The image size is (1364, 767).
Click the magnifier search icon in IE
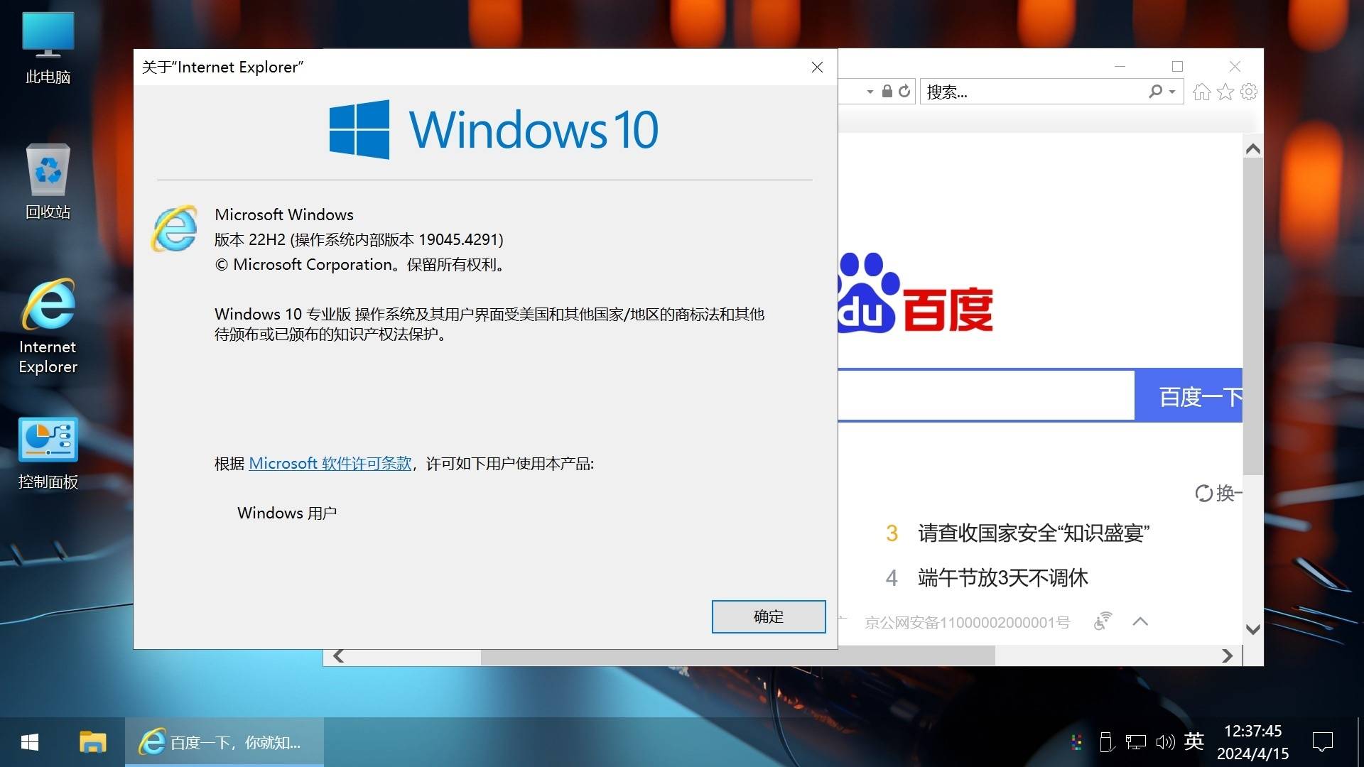[1156, 92]
